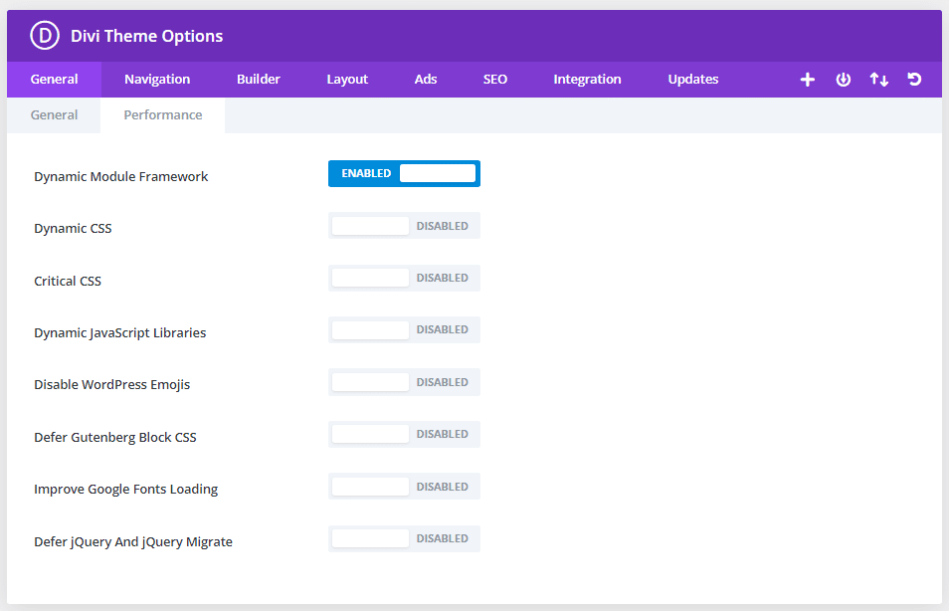Viewport: 949px width, 611px height.
Task: Toggle Disable WordPress Emojis switch
Action: click(x=404, y=382)
